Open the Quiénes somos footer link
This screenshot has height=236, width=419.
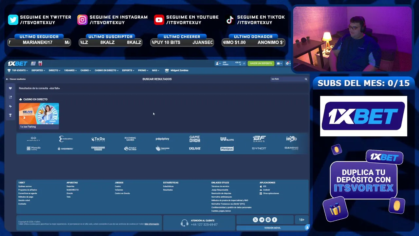coord(25,187)
